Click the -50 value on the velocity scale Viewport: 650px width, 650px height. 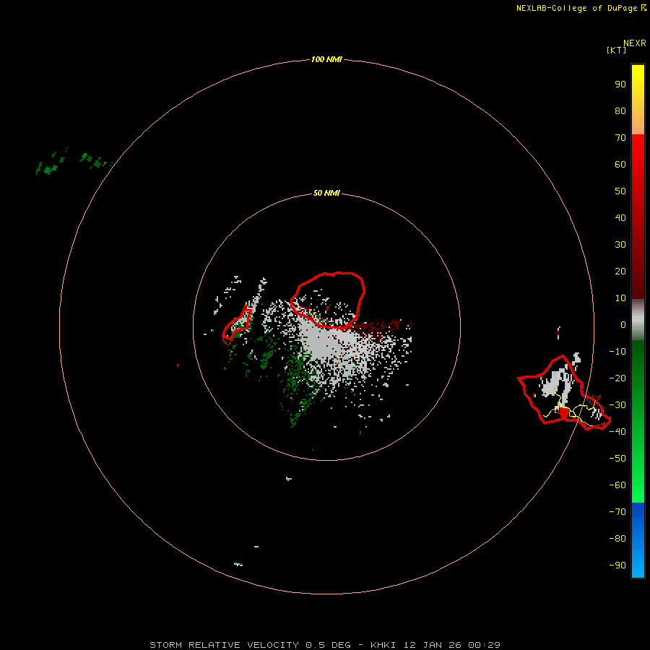click(x=617, y=458)
